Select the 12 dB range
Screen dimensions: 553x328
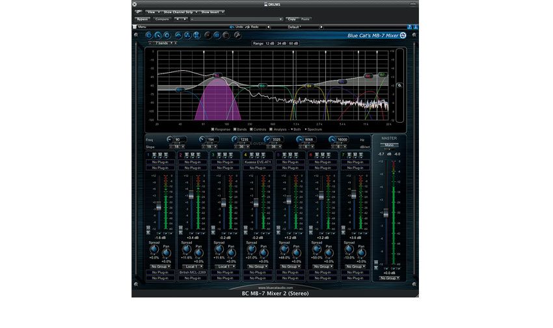[269, 44]
